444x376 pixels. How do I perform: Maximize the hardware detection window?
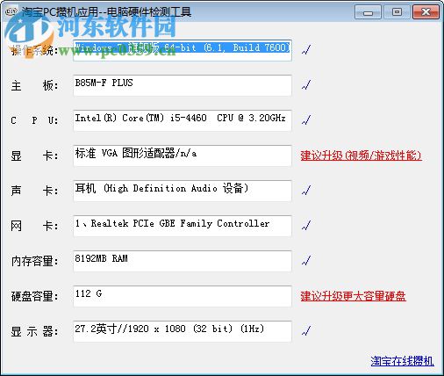tap(397, 12)
